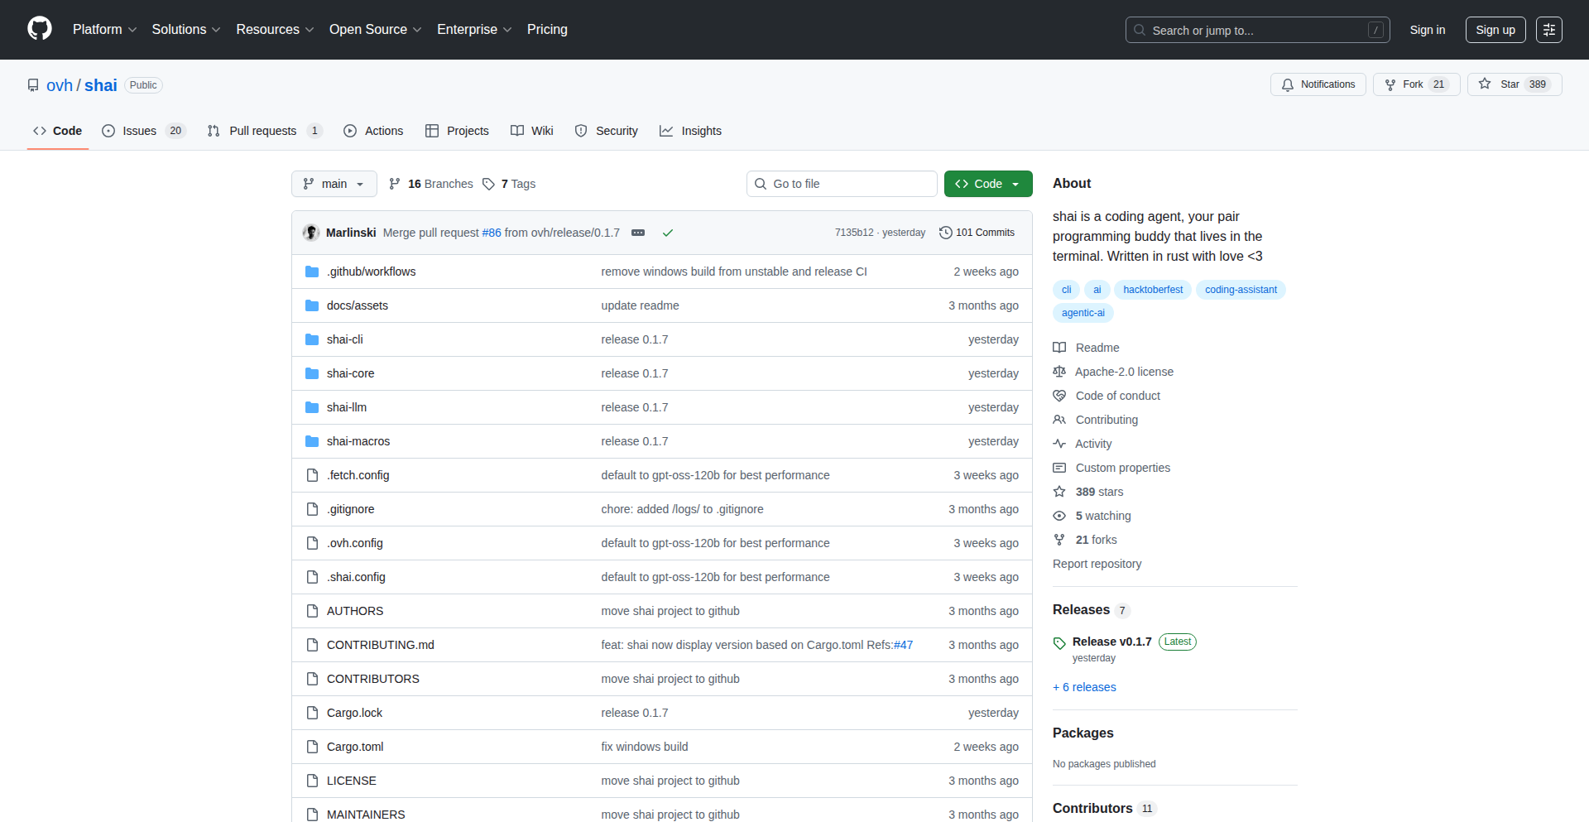Expand the Enterprise dropdown
The image size is (1589, 822).
click(x=474, y=30)
